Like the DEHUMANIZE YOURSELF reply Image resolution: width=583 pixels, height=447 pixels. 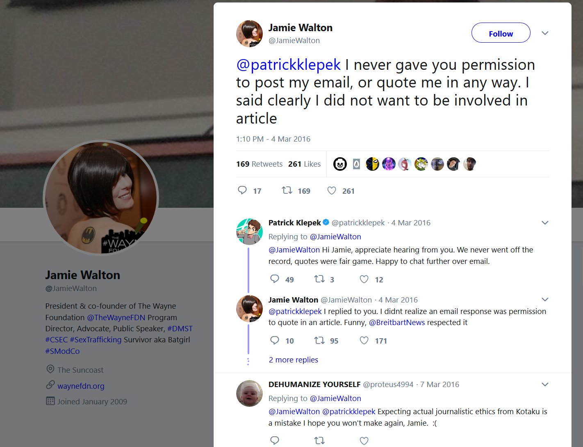point(364,440)
